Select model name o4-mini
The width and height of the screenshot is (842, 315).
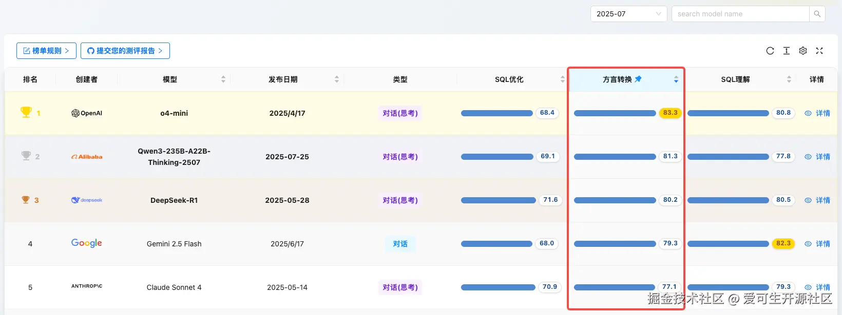[x=174, y=113]
